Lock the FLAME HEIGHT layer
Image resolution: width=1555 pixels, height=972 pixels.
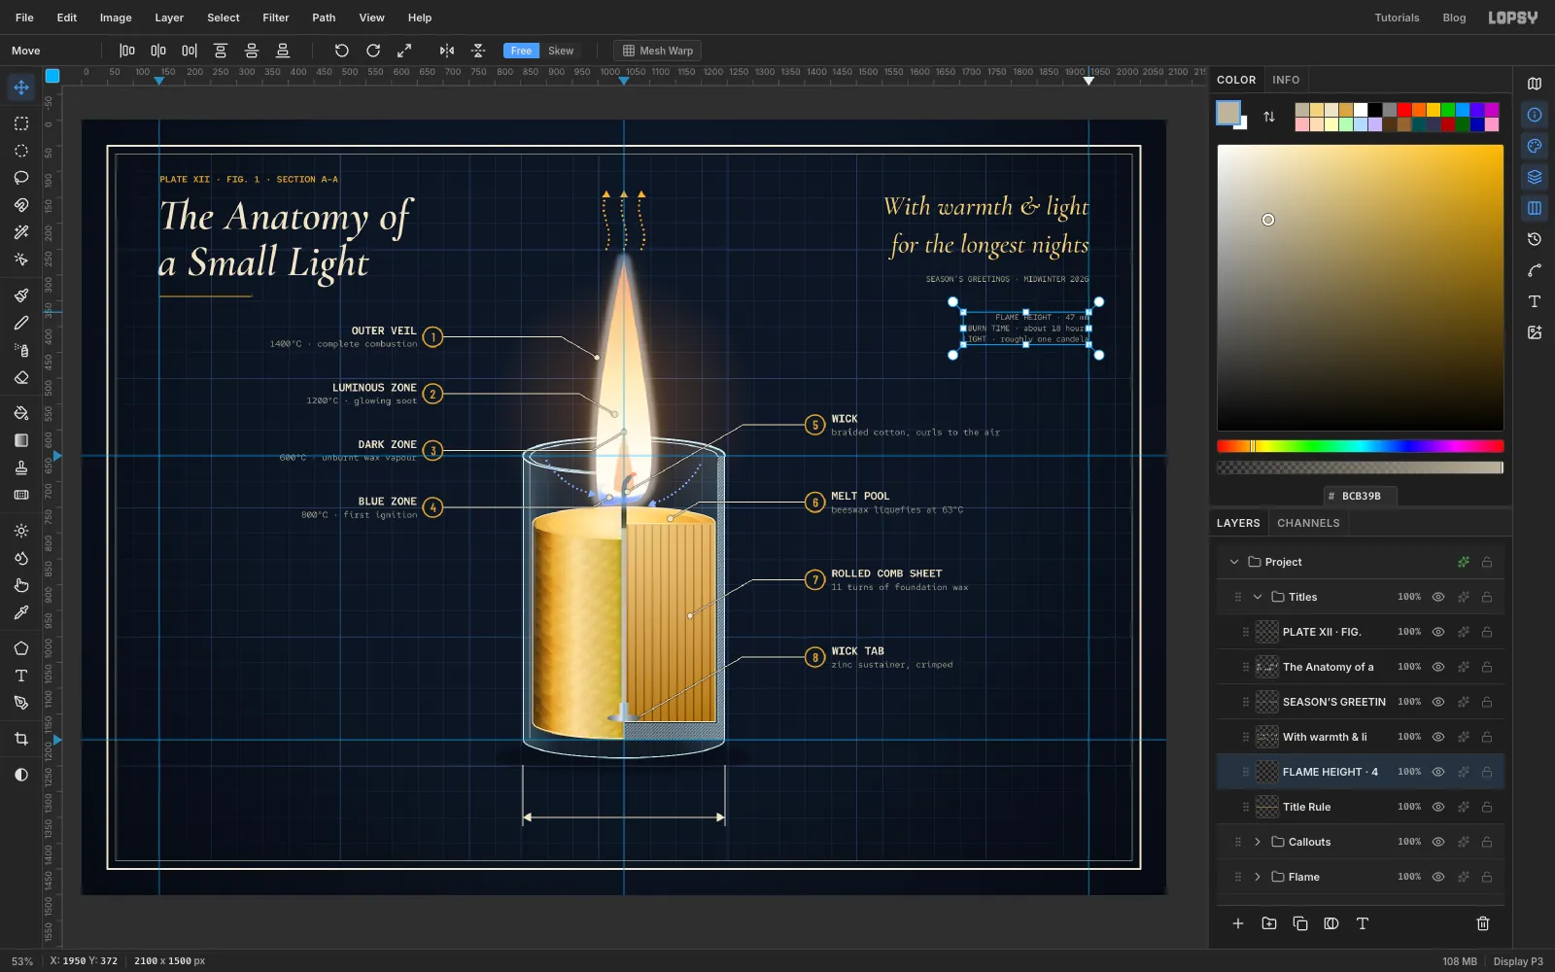coord(1487,772)
